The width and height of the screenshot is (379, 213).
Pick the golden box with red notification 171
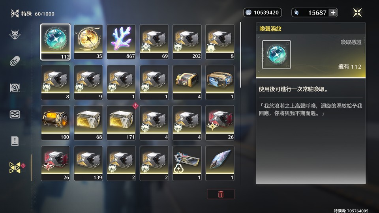(x=121, y=123)
